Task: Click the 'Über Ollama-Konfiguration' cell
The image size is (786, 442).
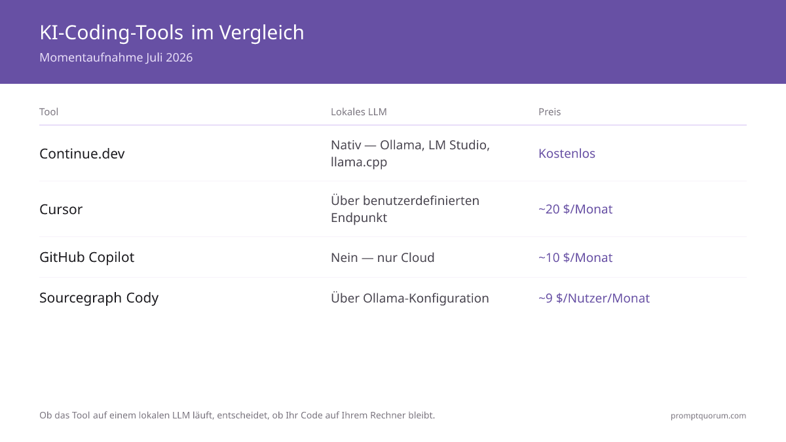Action: 410,299
